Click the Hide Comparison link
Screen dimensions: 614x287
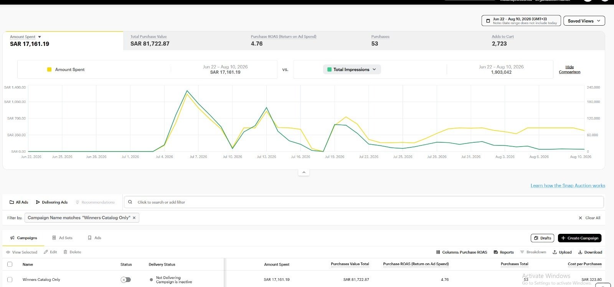coord(569,69)
